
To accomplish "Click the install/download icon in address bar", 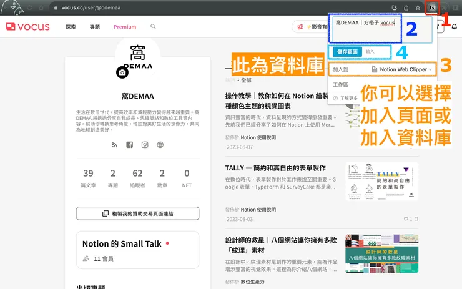I will 395,8.
